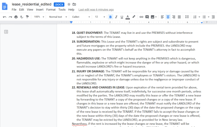The height and width of the screenshot is (127, 217).
Task: Click the left indent marker on the ruler
Action: (x=71, y=22)
